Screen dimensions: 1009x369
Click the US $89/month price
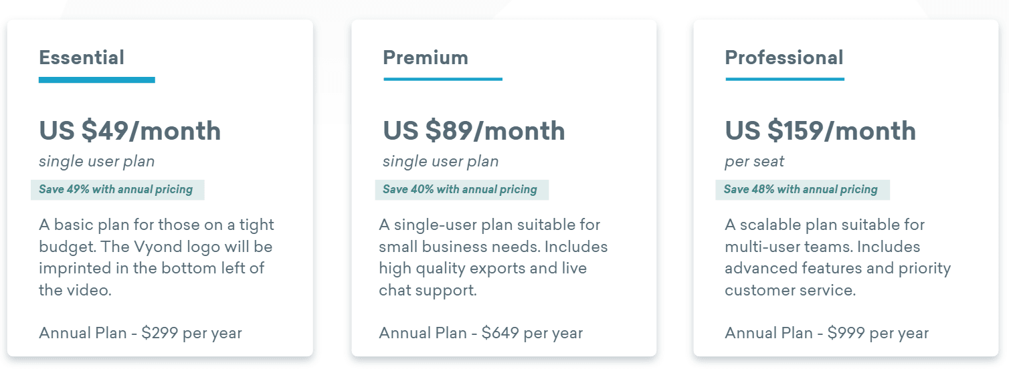(474, 130)
